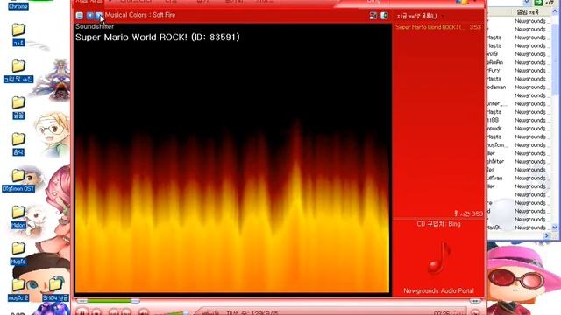The image size is (561, 315).
Task: Click the background window's horizontal scrollbar right arrow
Action: click(547, 235)
